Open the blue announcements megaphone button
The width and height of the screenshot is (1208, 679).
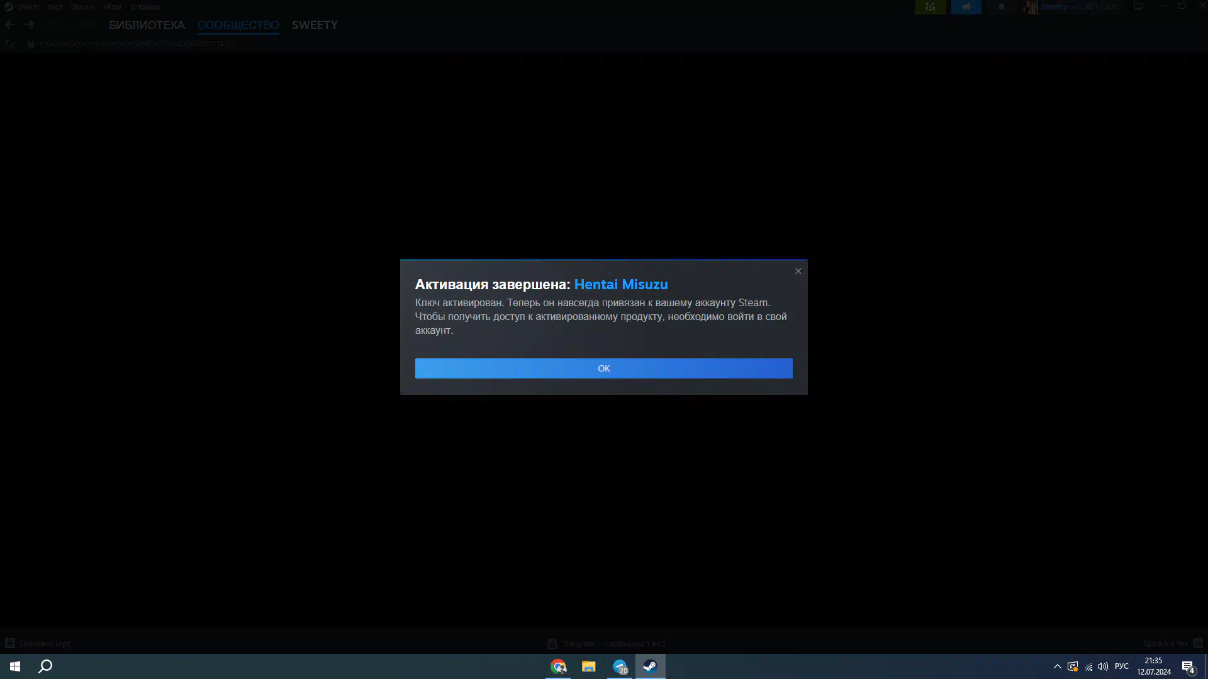click(x=966, y=7)
